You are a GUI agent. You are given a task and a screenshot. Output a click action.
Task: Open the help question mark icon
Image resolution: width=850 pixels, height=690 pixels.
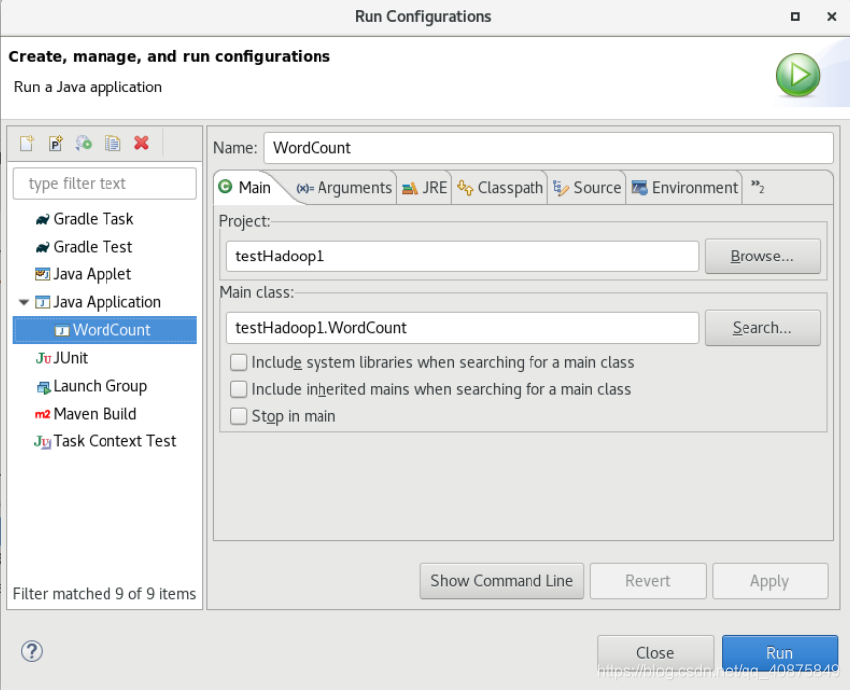click(31, 652)
